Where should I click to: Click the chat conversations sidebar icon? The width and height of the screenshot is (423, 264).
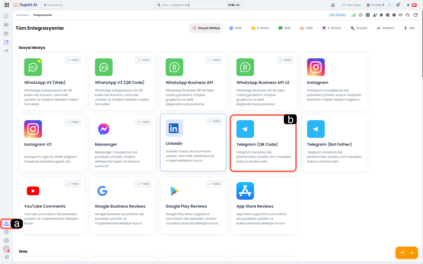(x=6, y=16)
